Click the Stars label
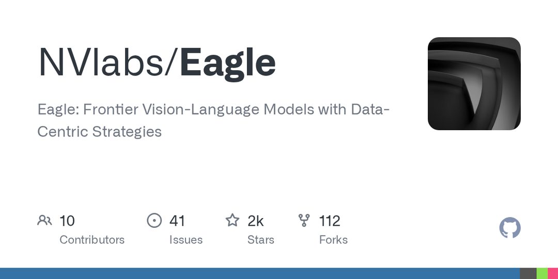The width and height of the screenshot is (558, 279). point(261,240)
